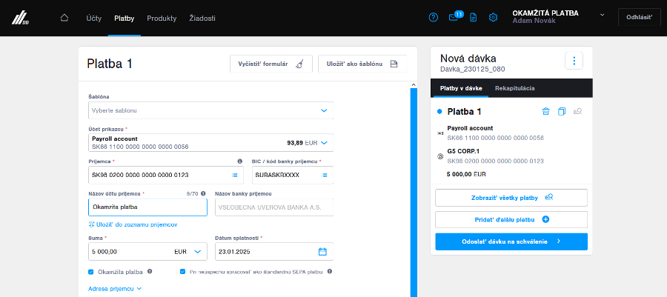Click batch name Davka_230125_080
The width and height of the screenshot is (667, 297).
click(473, 70)
